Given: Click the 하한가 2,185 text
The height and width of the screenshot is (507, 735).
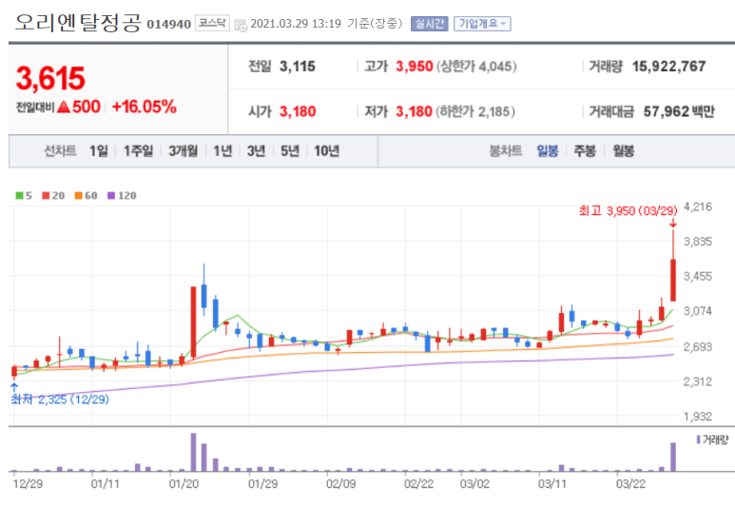Looking at the screenshot, I should [x=475, y=111].
